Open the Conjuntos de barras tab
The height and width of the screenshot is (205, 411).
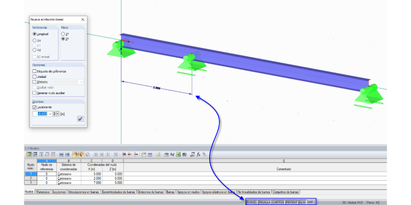tap(286, 192)
